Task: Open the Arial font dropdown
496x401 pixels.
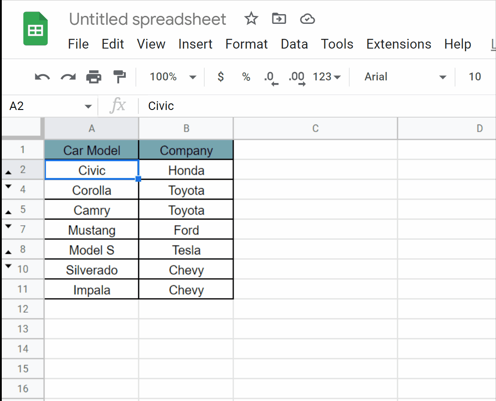Action: (397, 76)
